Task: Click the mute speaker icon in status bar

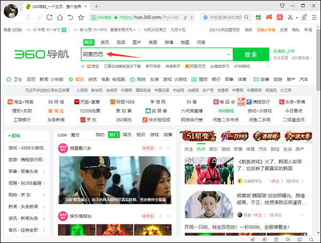Action: pyautogui.click(x=288, y=239)
